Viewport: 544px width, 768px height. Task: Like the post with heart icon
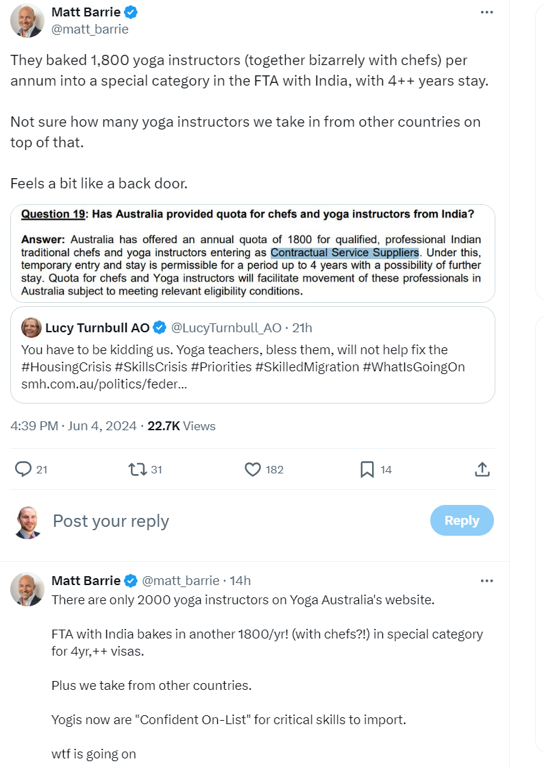pos(253,469)
